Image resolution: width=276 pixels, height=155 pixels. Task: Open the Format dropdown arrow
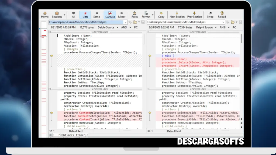153,14
